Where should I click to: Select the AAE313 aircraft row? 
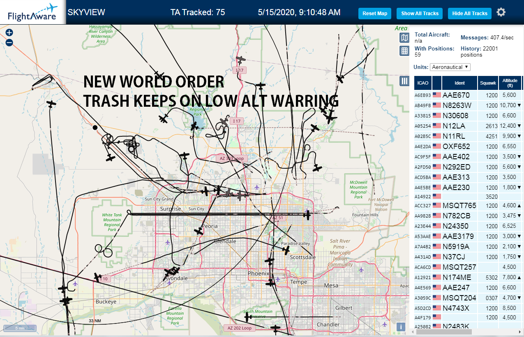(x=468, y=177)
